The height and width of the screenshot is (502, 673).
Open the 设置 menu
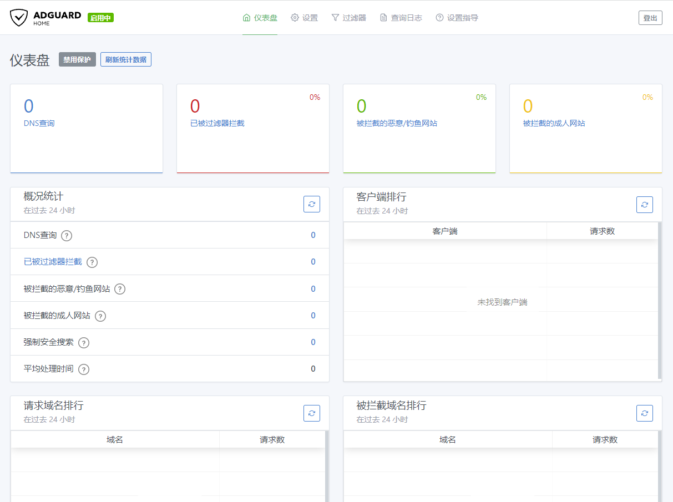305,18
